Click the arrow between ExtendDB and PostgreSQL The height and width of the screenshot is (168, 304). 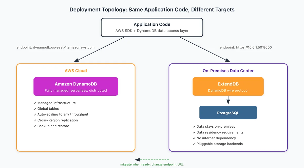[x=228, y=100]
